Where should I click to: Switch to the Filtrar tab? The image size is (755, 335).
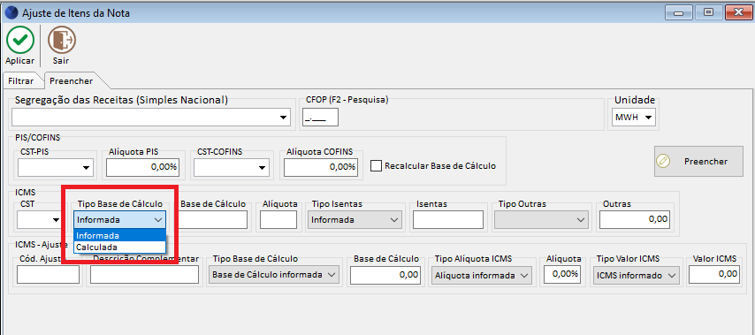point(21,80)
